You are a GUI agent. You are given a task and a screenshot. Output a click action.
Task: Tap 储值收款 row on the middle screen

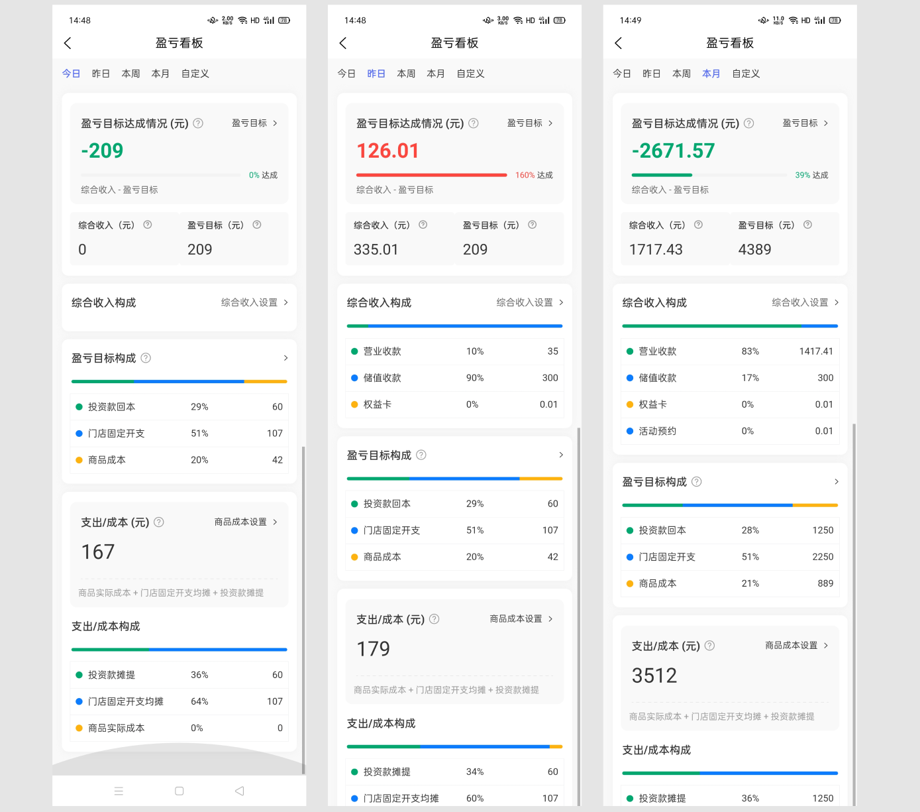[x=454, y=378]
